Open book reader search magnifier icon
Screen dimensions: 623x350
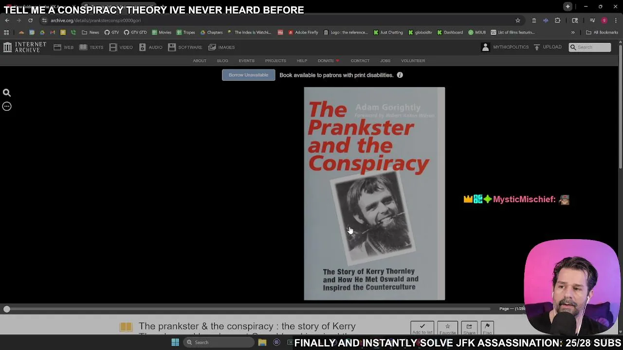pyautogui.click(x=7, y=93)
